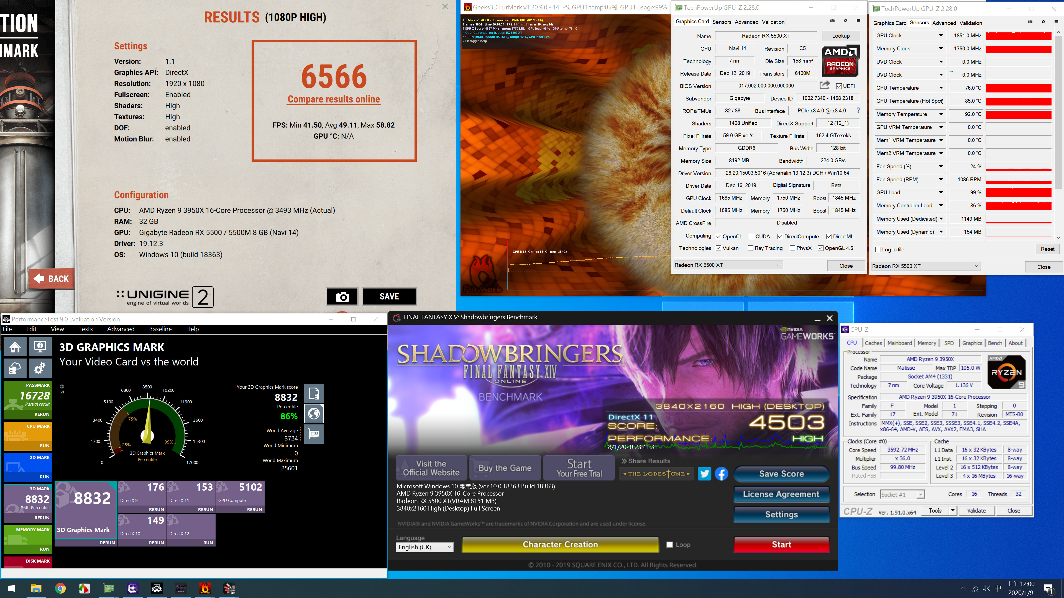Screen dimensions: 1064x598
Task: Switch to gauge view icon left of the dial
Action: [x=62, y=387]
